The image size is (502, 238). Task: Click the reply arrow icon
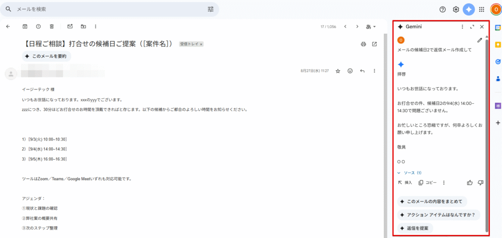(x=362, y=71)
